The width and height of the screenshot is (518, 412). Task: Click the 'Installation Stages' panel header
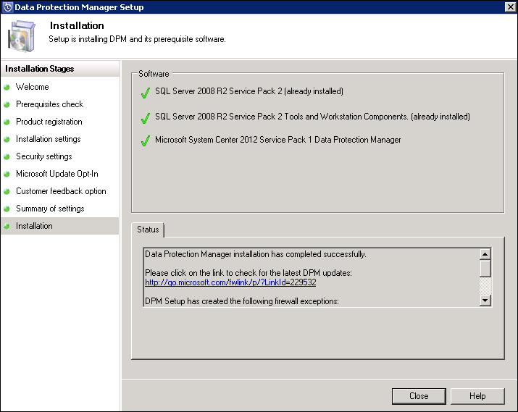pos(60,69)
